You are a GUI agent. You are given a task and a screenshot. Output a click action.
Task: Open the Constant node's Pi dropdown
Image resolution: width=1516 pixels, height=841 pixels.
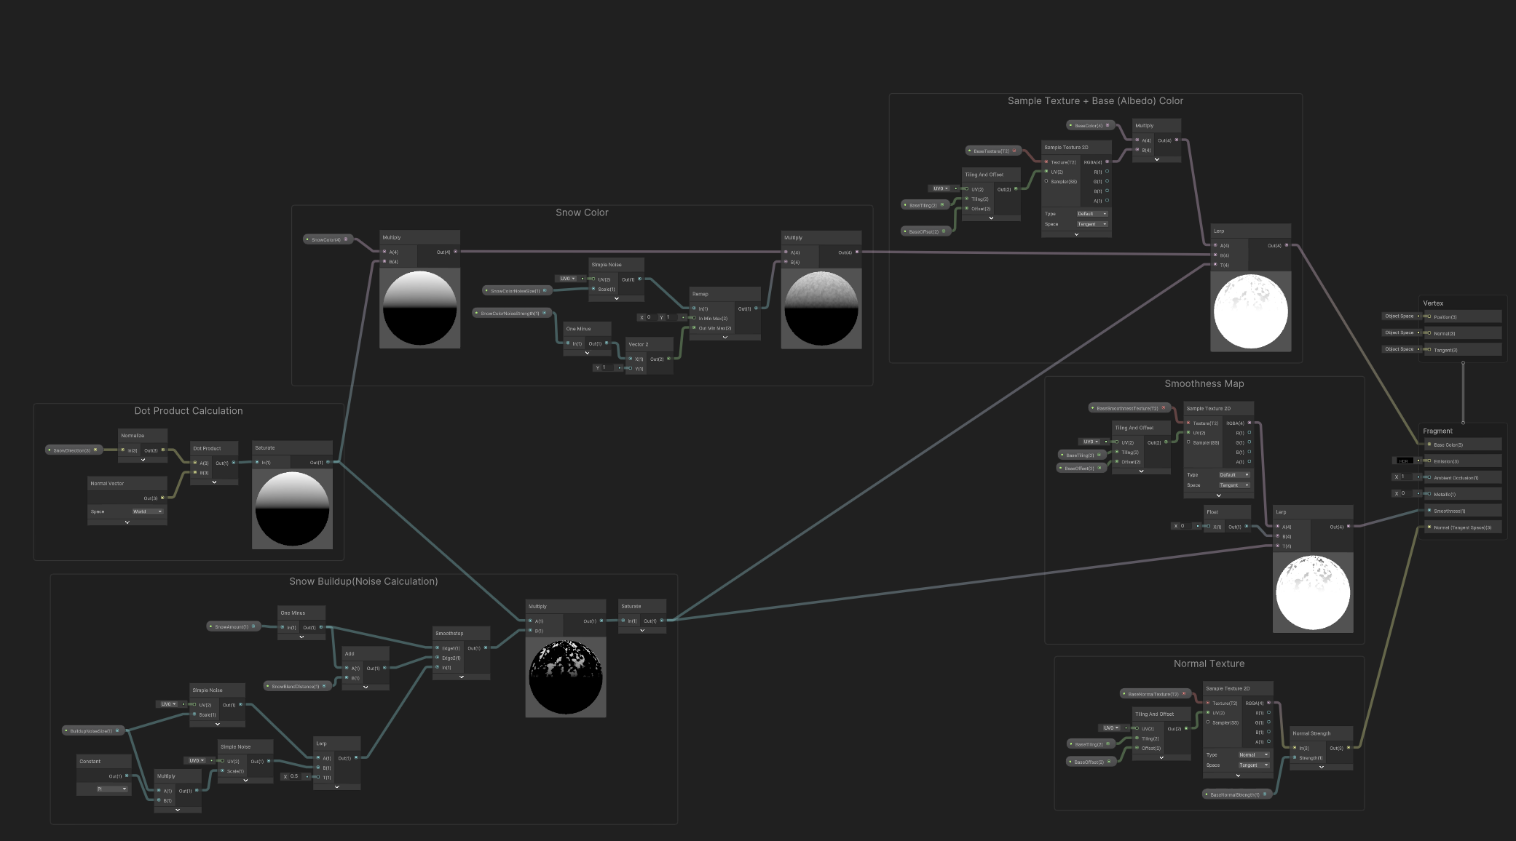pos(113,789)
